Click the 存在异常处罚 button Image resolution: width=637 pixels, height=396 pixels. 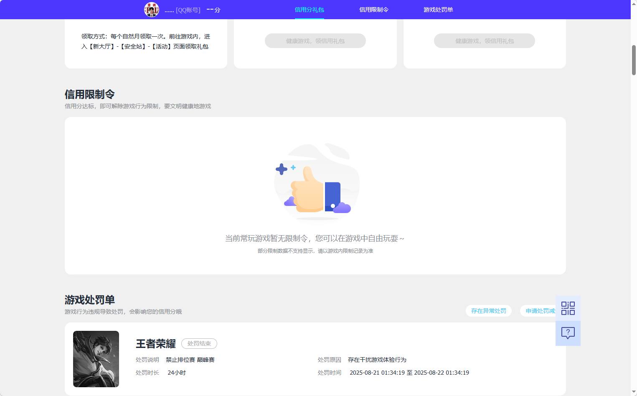pyautogui.click(x=488, y=311)
